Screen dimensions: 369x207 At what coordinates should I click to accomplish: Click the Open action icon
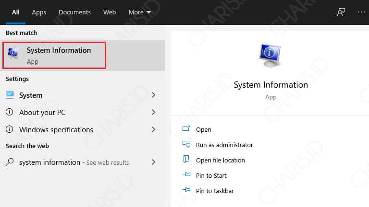pyautogui.click(x=186, y=128)
